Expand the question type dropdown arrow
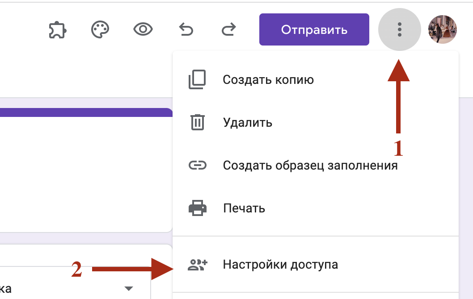Screen dimensions: 473x299 pyautogui.click(x=129, y=288)
